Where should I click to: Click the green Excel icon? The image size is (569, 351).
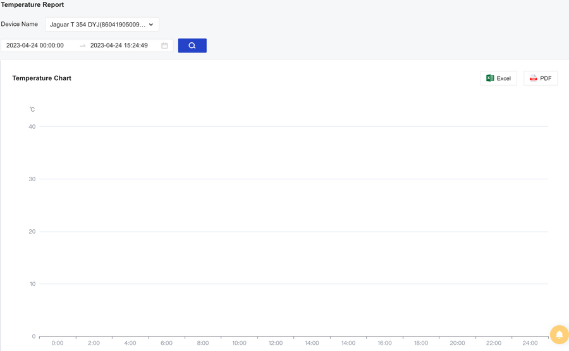[x=490, y=78]
